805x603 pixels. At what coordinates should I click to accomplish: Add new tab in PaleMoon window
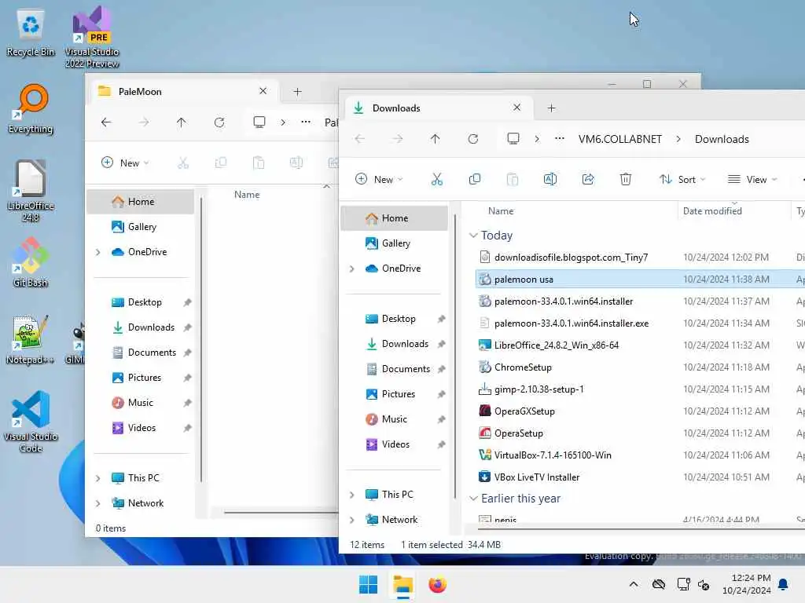(297, 91)
